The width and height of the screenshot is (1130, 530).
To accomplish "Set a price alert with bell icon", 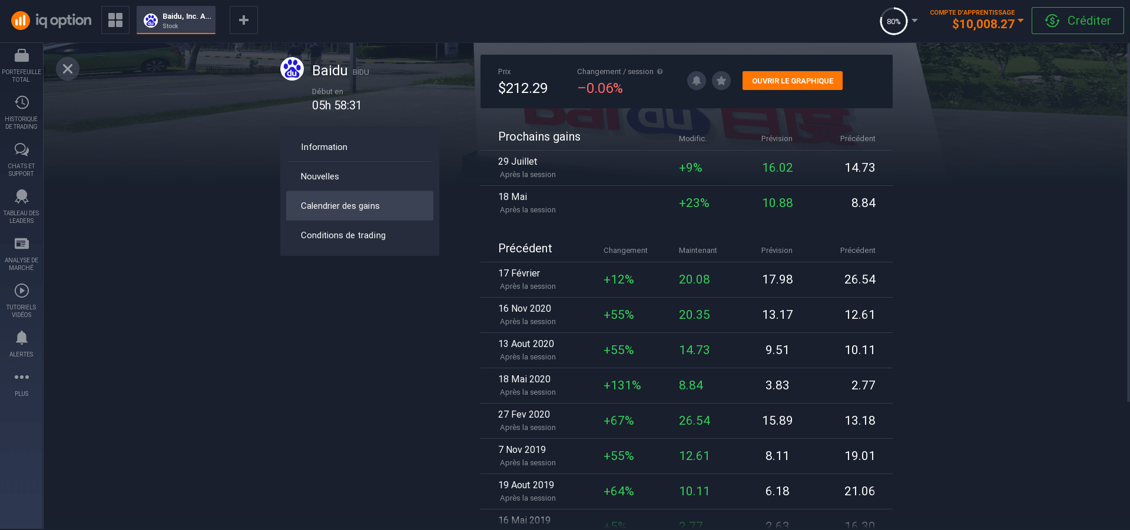I will (x=697, y=81).
